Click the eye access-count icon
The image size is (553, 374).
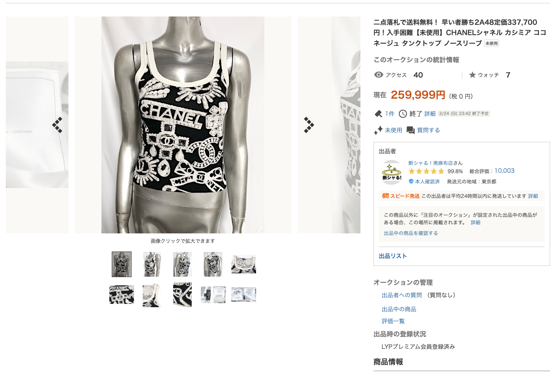pos(379,75)
